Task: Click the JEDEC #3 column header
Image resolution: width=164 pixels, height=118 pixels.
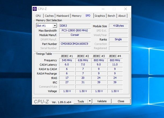Action: pos(99,56)
